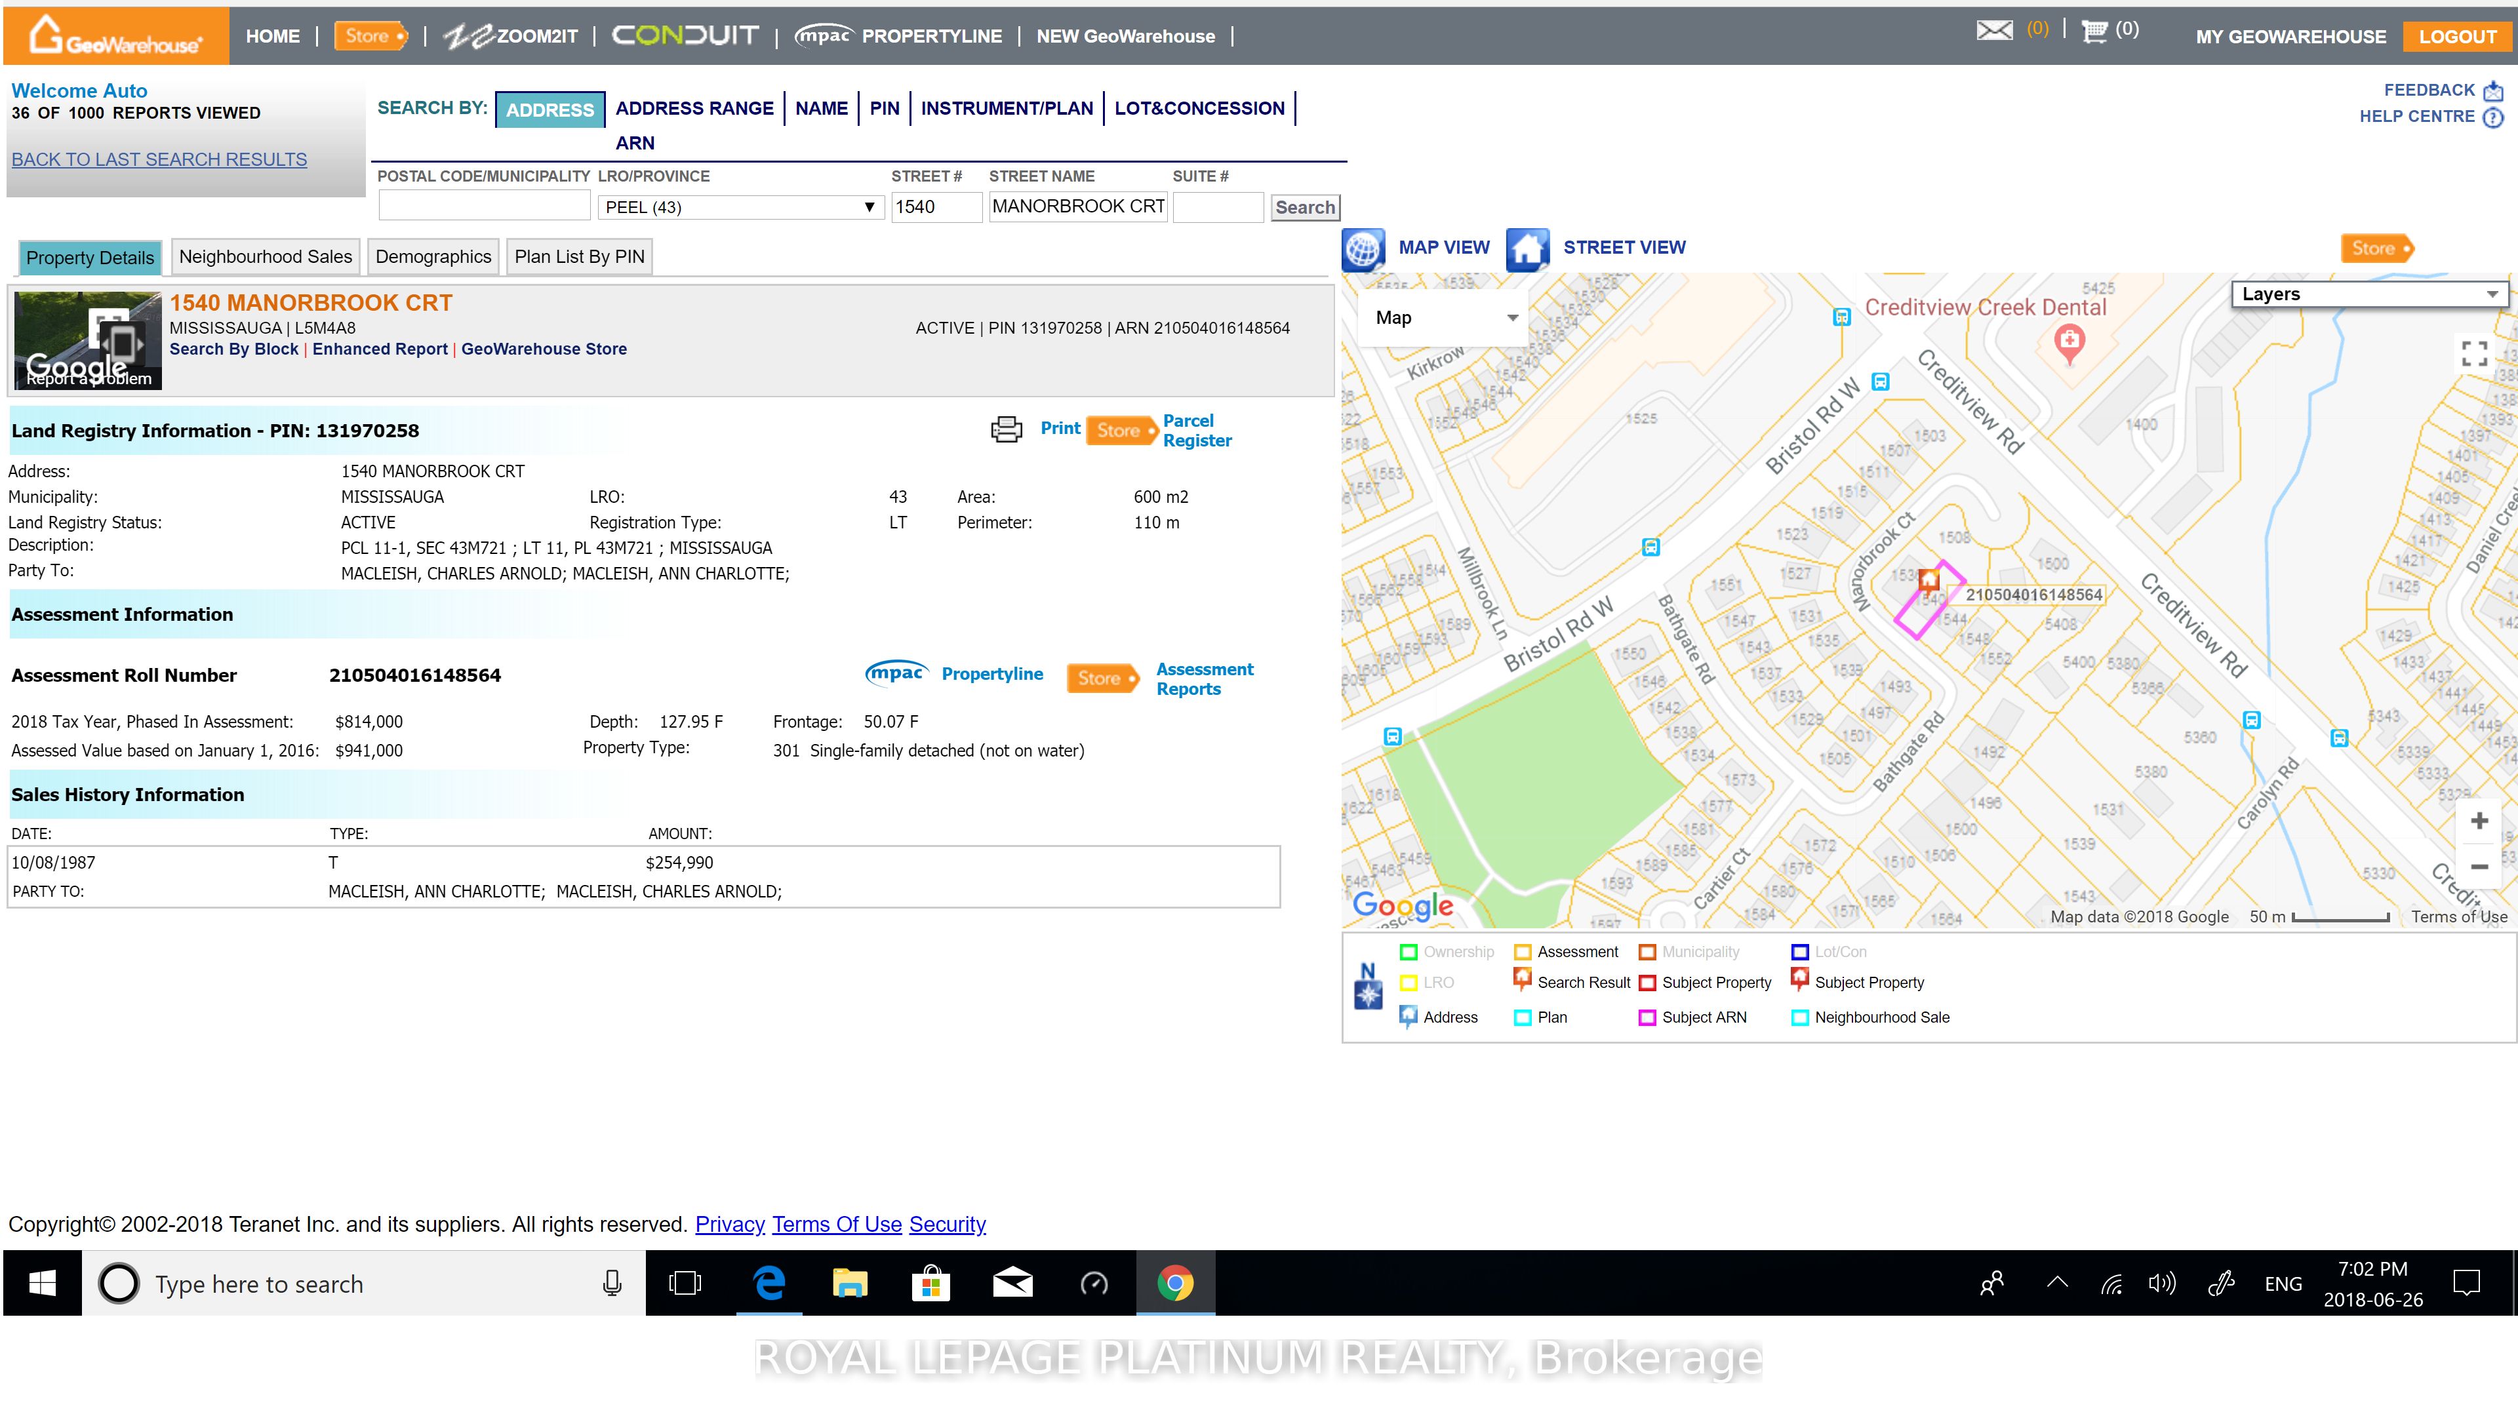Open the property street view thumbnail
This screenshot has height=1416, width=2518.
pos(88,340)
